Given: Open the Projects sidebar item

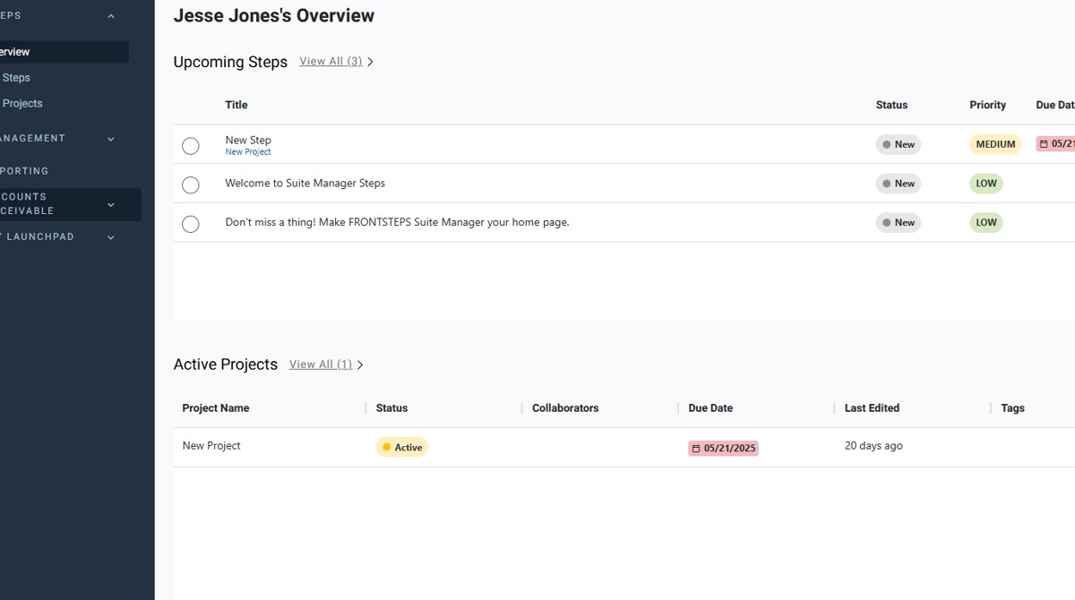Looking at the screenshot, I should pyautogui.click(x=22, y=104).
